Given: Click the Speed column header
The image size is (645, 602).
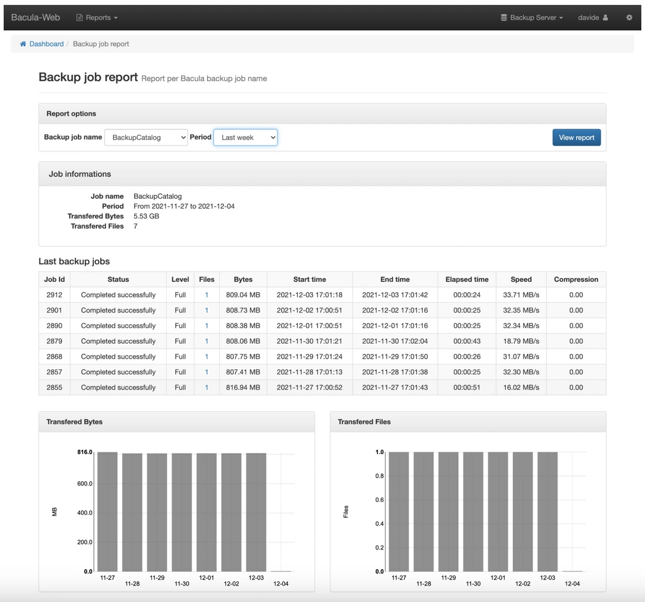Looking at the screenshot, I should pyautogui.click(x=521, y=279).
